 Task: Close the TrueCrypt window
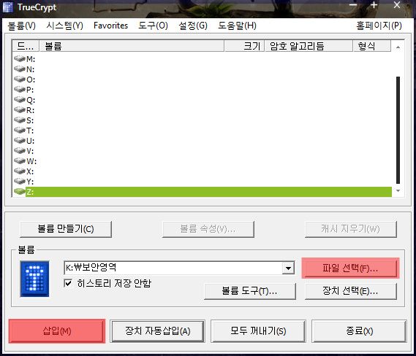397,5
